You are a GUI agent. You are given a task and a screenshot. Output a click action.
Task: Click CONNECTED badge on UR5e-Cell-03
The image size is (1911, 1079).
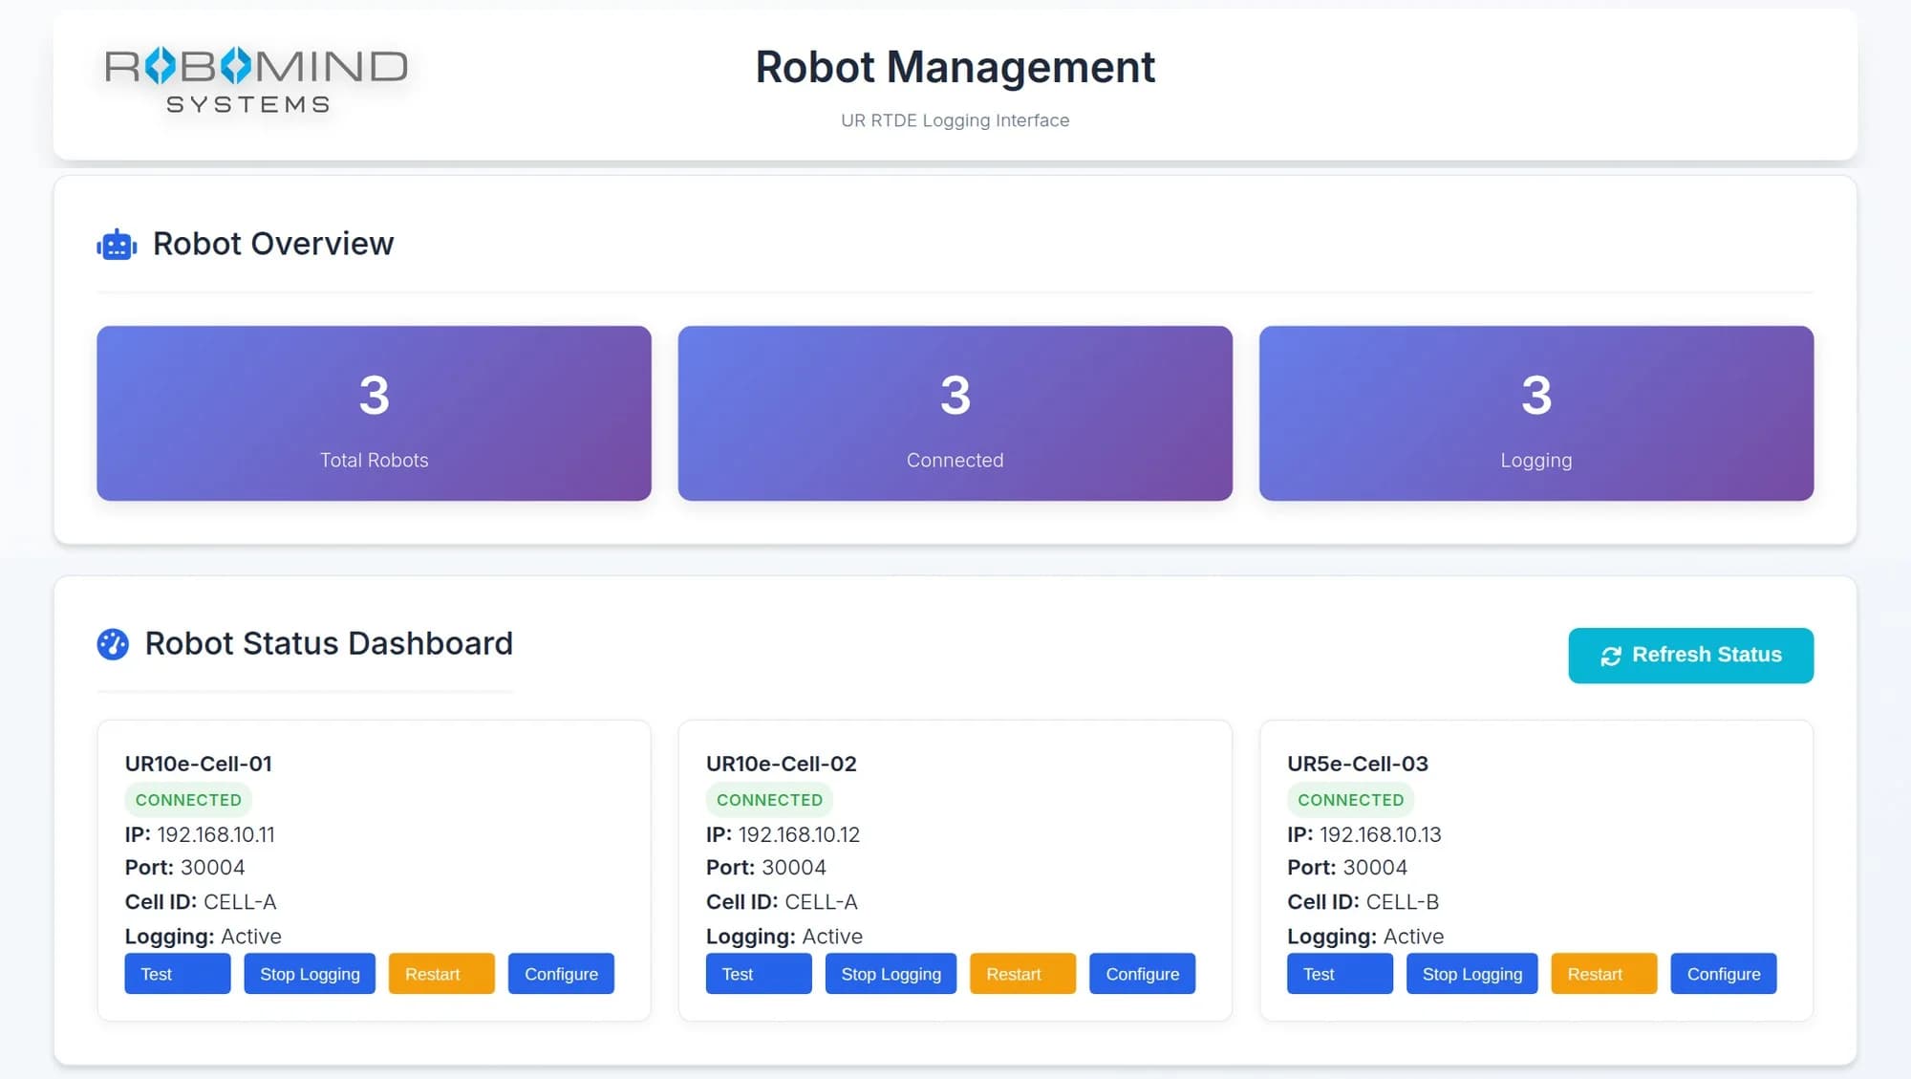point(1350,800)
